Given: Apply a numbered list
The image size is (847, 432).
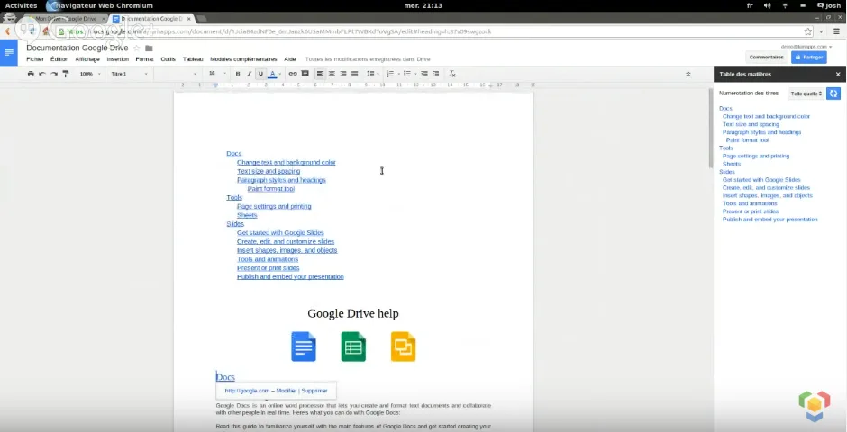Looking at the screenshot, I should pyautogui.click(x=390, y=74).
